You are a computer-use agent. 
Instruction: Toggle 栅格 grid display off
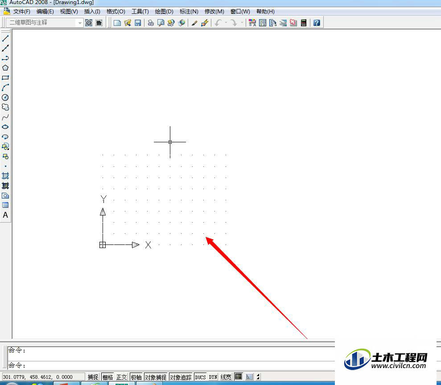tap(108, 377)
